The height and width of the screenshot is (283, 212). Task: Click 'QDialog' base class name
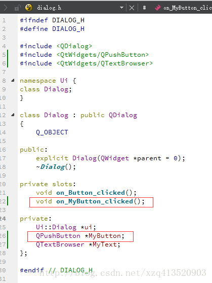coord(123,115)
